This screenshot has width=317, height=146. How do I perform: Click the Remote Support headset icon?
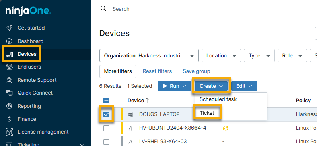(x=9, y=80)
